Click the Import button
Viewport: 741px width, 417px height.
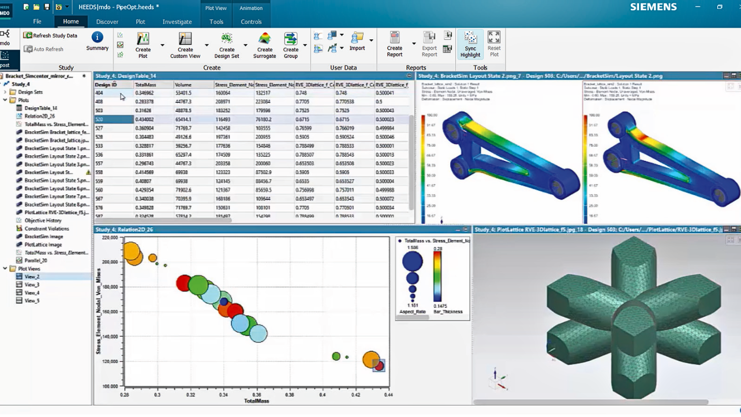(357, 40)
